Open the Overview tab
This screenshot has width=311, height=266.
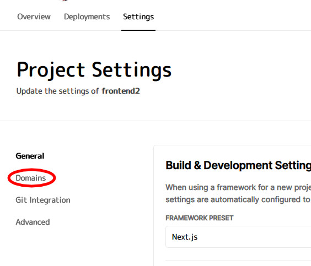[x=34, y=17]
